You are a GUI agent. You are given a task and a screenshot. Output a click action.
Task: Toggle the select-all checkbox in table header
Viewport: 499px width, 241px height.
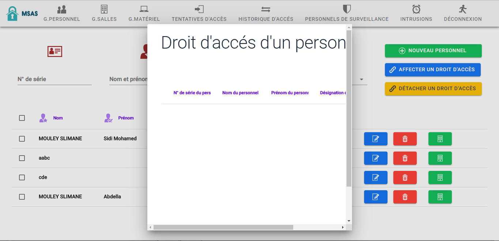click(22, 118)
